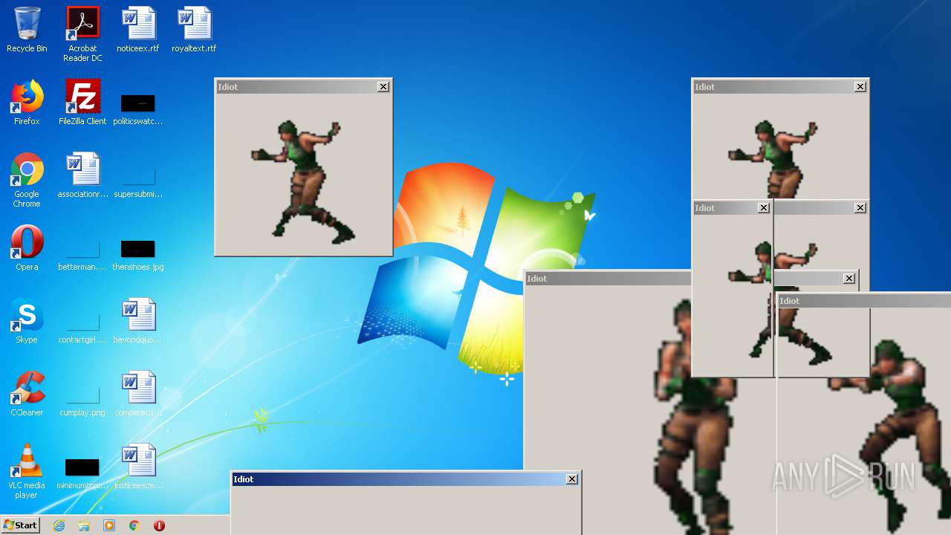Close the bottom Idiot window with the blue title bar
The height and width of the screenshot is (535, 951).
[572, 479]
